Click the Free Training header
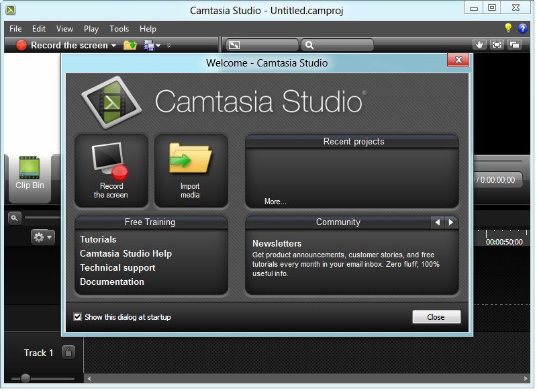 tap(151, 222)
